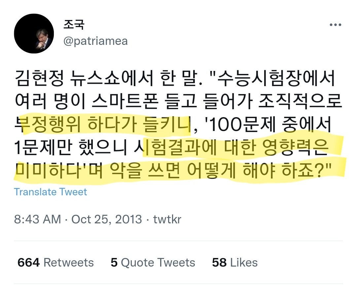Screen dimensions: 356x289
Task: View the 5 Quote Tweets list
Action: point(153,263)
